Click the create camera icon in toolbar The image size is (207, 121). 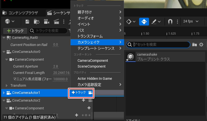[x=46, y=22]
